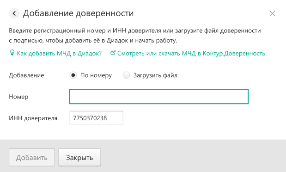Click the По номеру option label text

click(x=96, y=75)
